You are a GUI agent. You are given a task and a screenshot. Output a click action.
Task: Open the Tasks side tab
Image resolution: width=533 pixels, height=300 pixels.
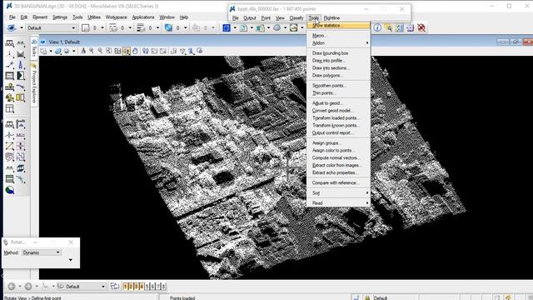pos(34,48)
